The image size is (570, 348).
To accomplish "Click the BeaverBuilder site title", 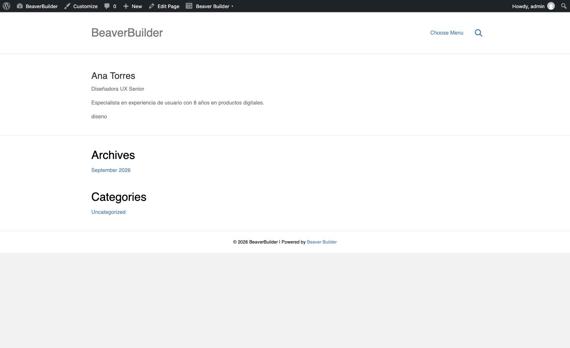I will pyautogui.click(x=127, y=33).
